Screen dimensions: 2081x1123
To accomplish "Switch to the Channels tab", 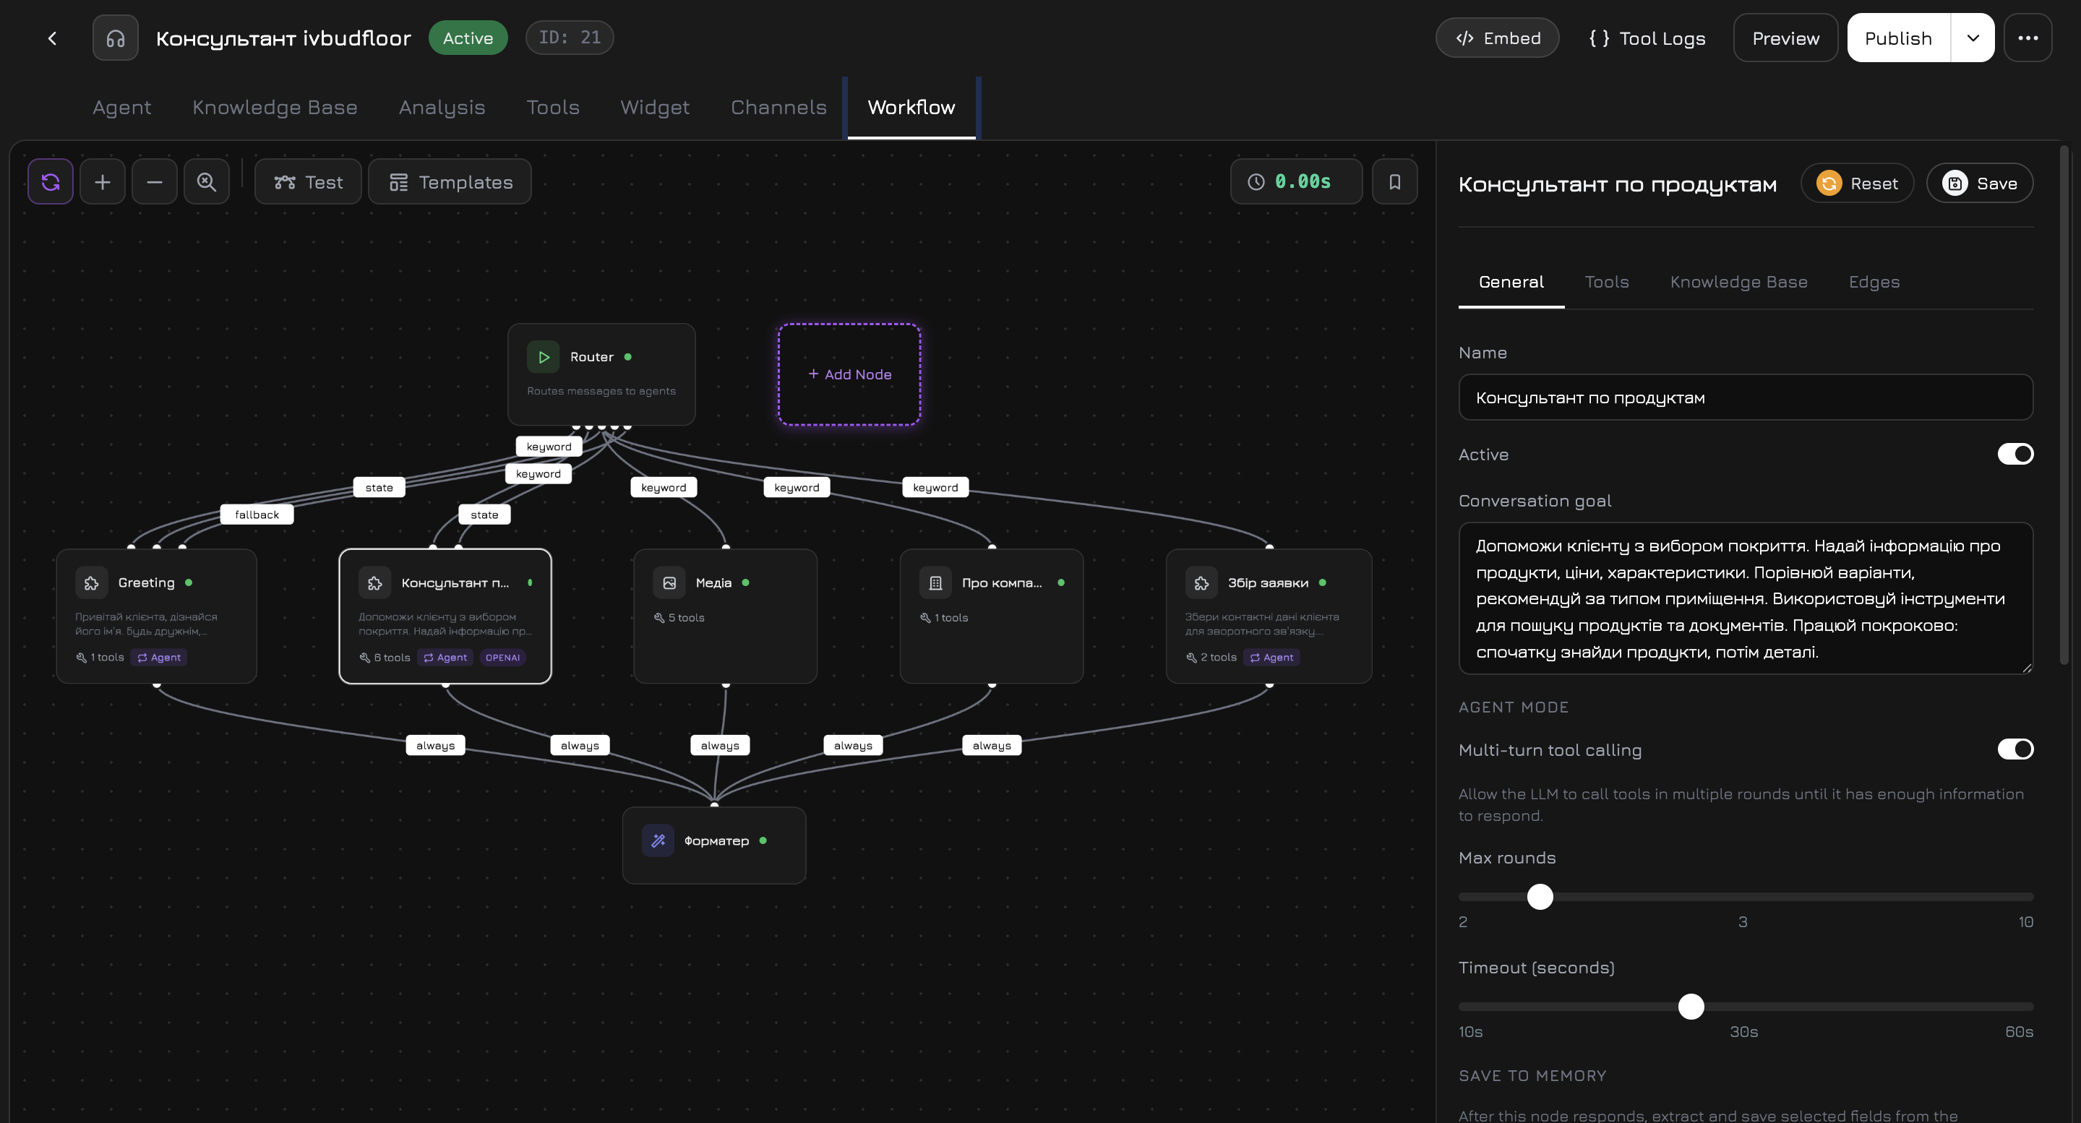I will pos(778,107).
